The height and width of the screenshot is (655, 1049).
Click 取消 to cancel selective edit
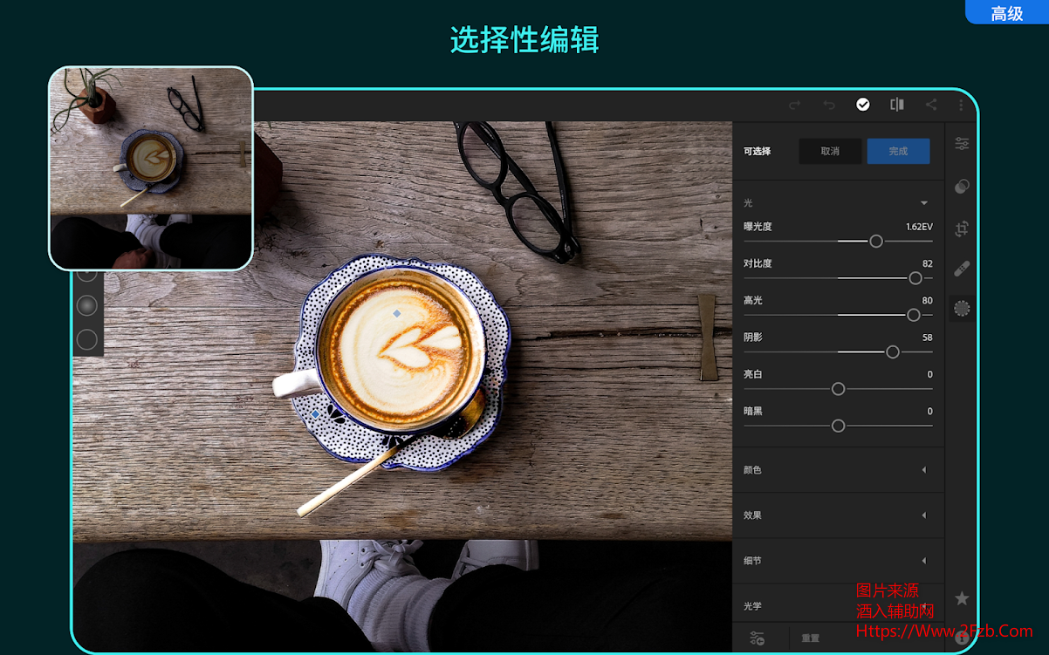click(830, 152)
